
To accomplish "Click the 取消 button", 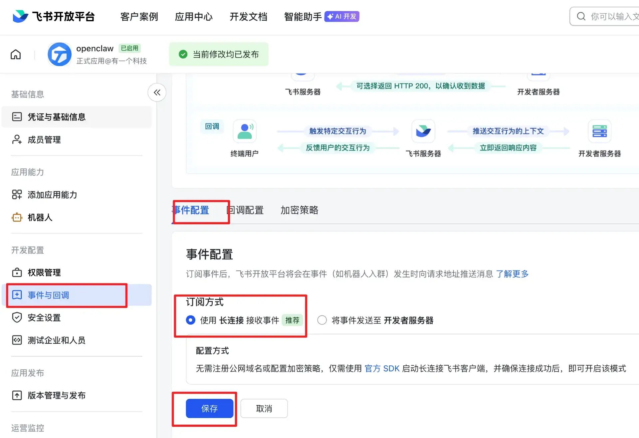I will 264,408.
